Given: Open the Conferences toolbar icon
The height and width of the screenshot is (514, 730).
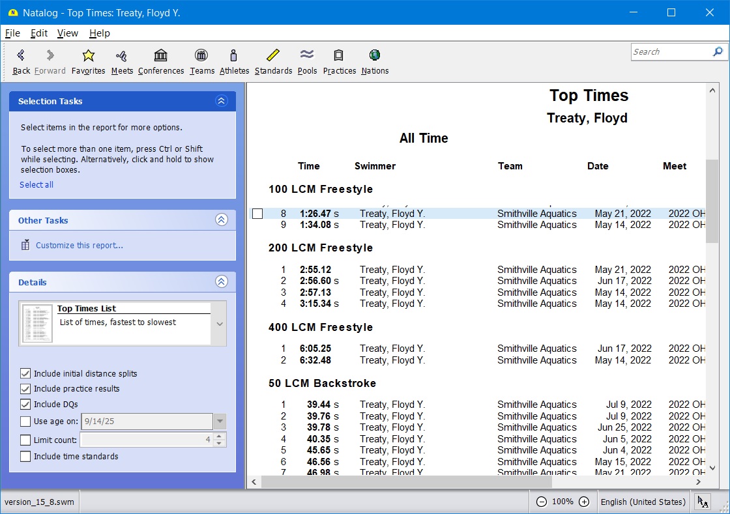Looking at the screenshot, I should tap(160, 56).
